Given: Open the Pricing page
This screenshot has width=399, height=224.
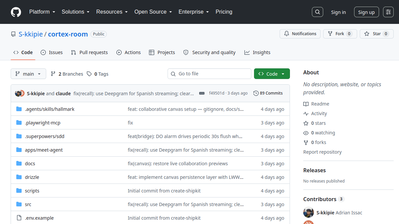Looking at the screenshot, I should (x=224, y=12).
